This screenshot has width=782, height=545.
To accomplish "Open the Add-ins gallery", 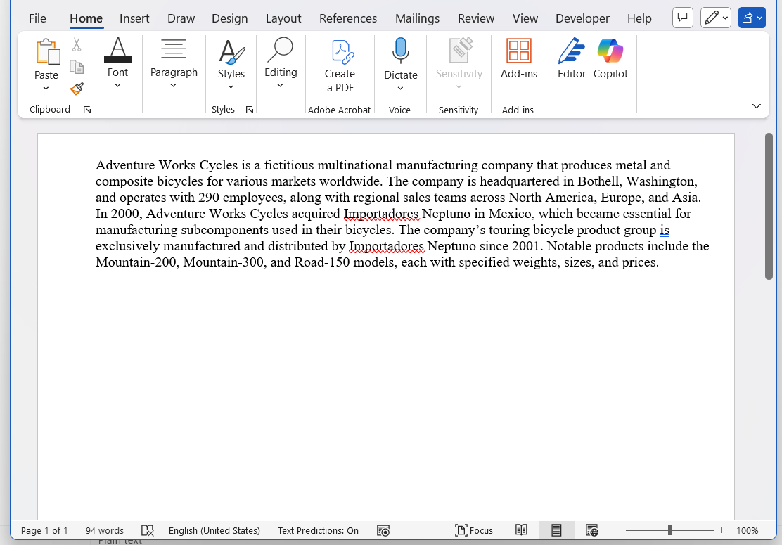I will click(518, 59).
